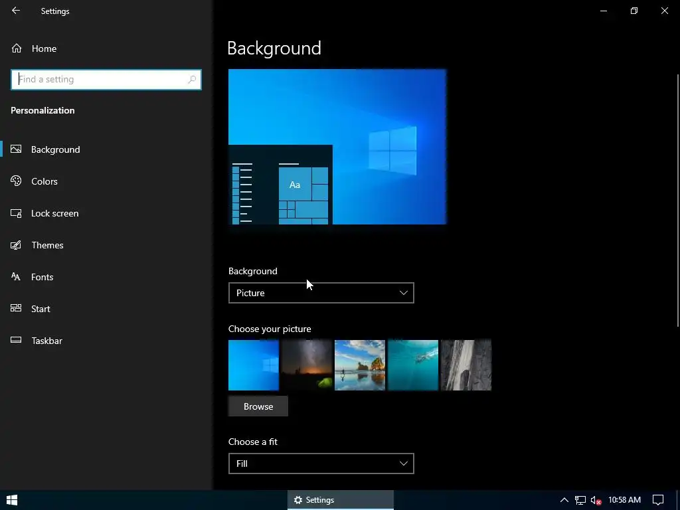Click the Background picture icon in sidebar

coord(16,149)
